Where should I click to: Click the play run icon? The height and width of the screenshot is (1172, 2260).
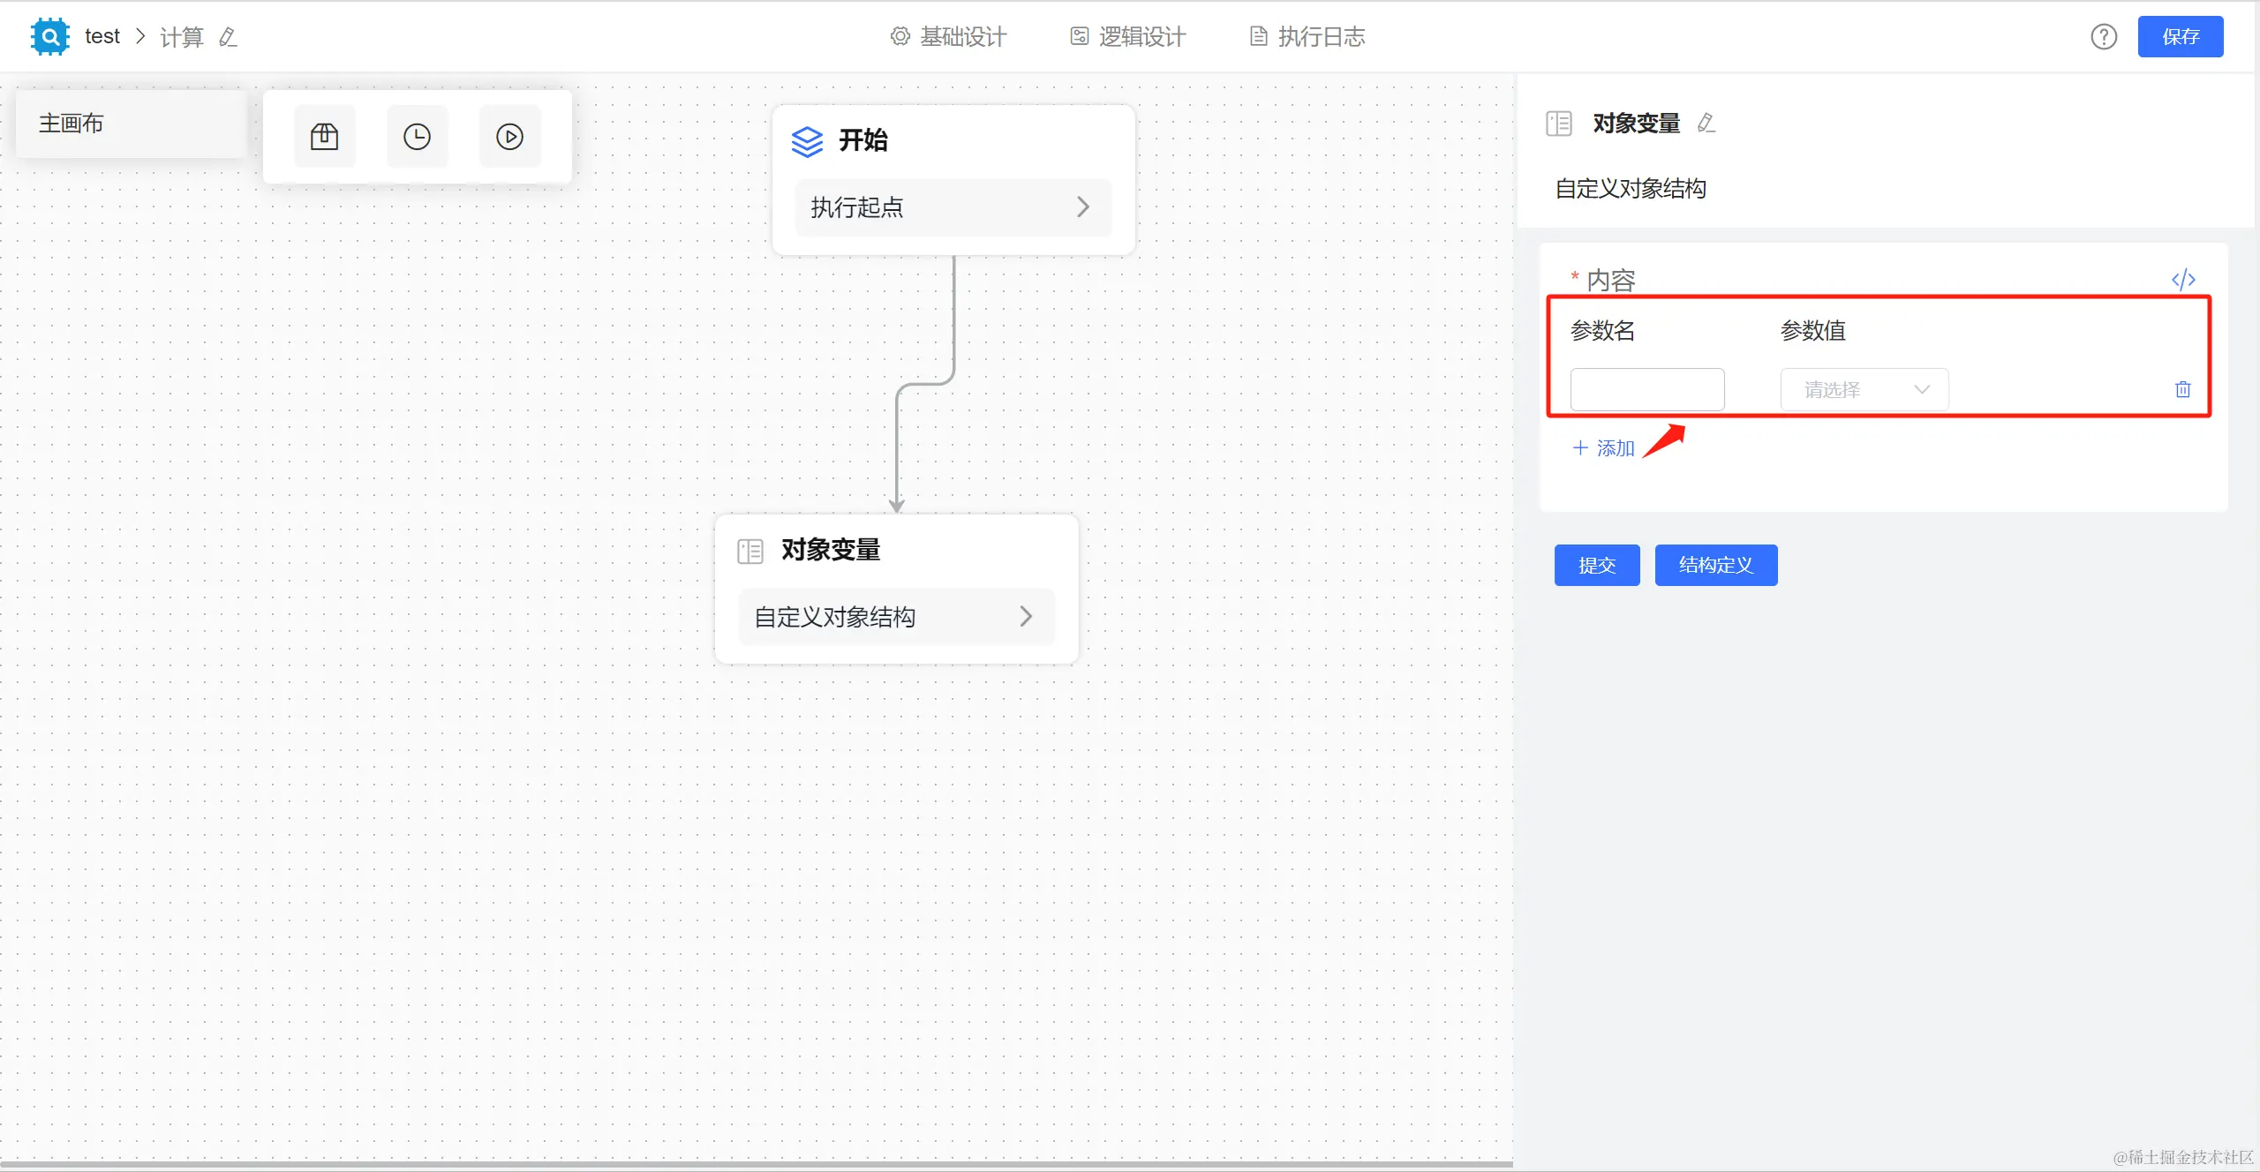tap(509, 137)
